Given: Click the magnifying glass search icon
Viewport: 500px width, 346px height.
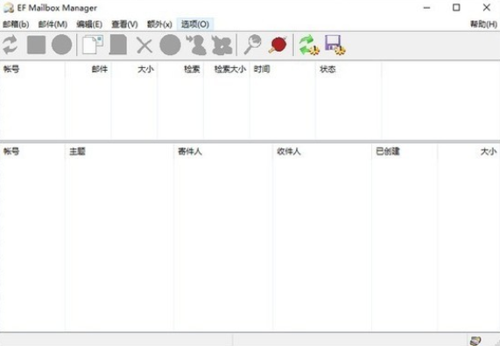Looking at the screenshot, I should (x=252, y=45).
